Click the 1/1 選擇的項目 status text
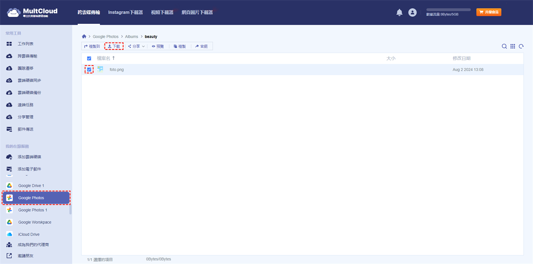The height and width of the screenshot is (264, 533). pos(100,260)
